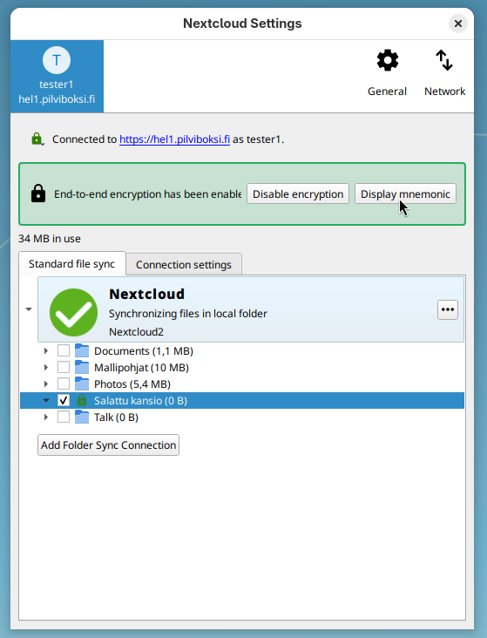Expand the Photos folder tree
This screenshot has width=487, height=638.
46,383
